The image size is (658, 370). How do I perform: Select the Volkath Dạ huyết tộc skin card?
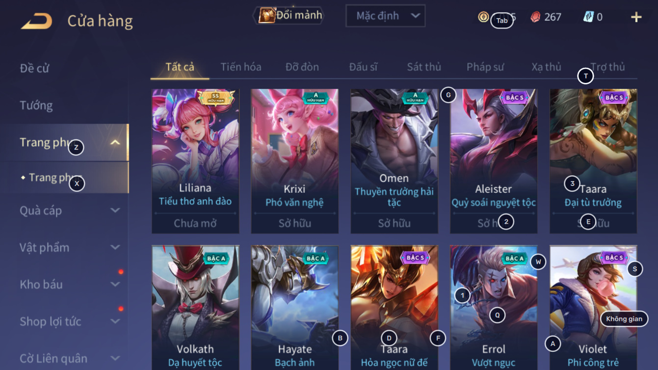(x=195, y=308)
